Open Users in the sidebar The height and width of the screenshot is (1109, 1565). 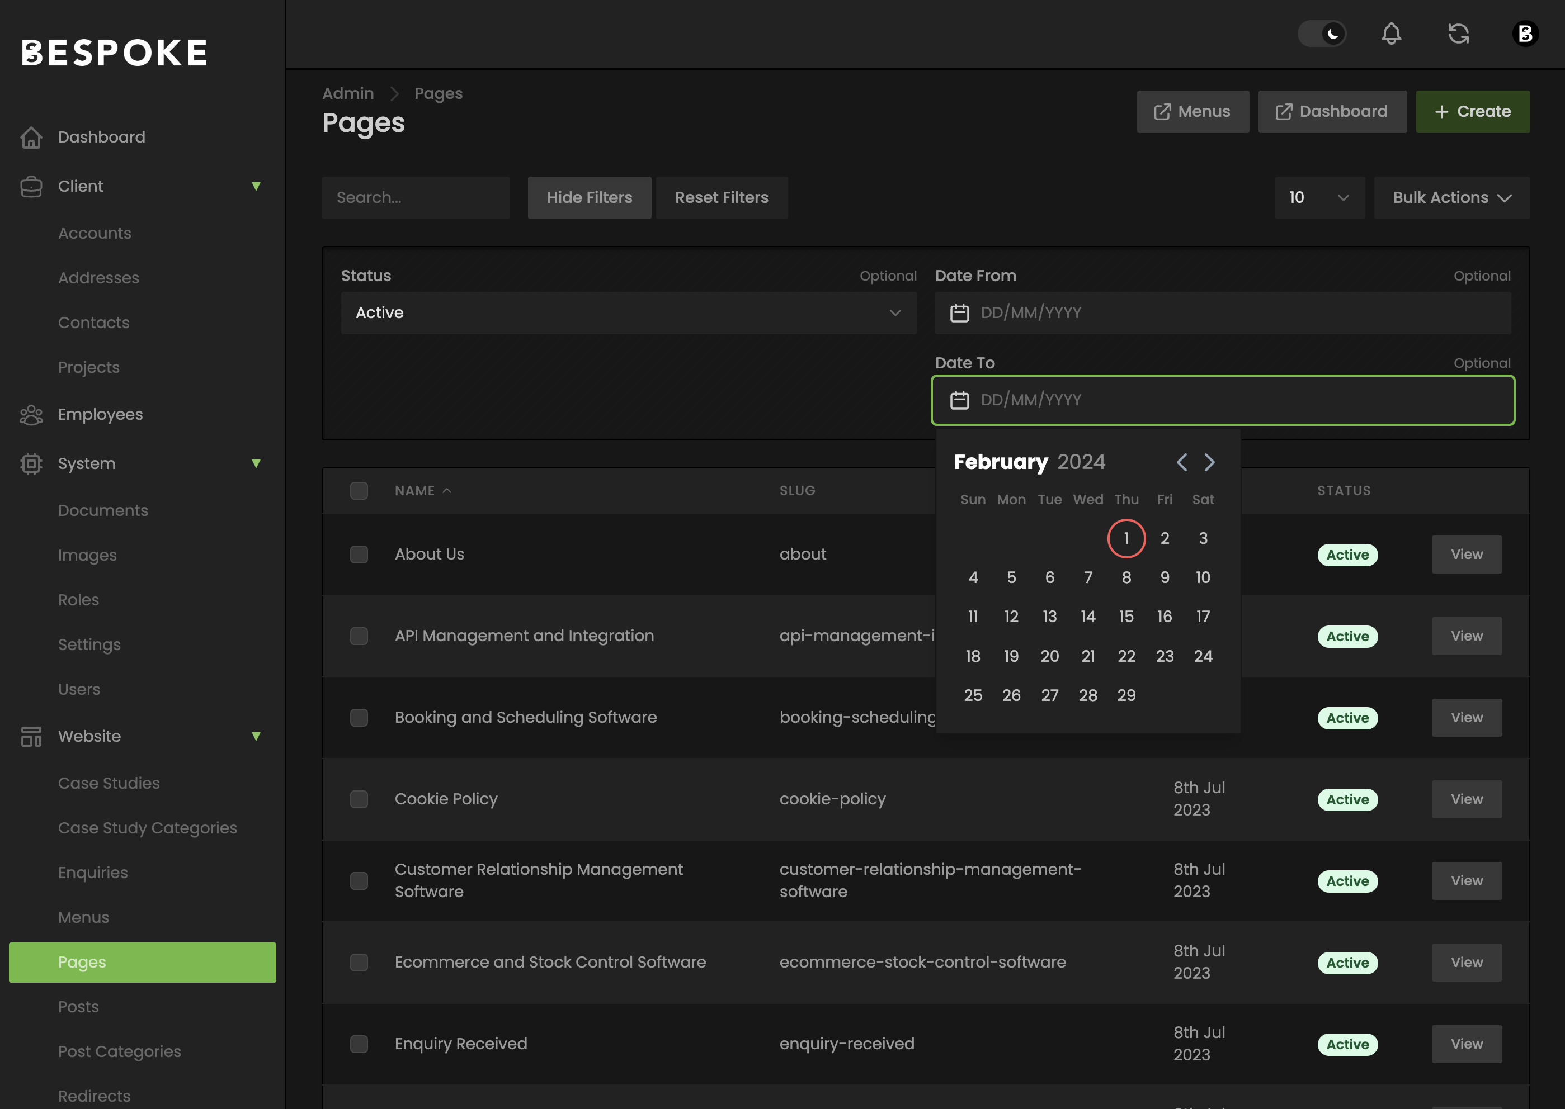tap(79, 690)
